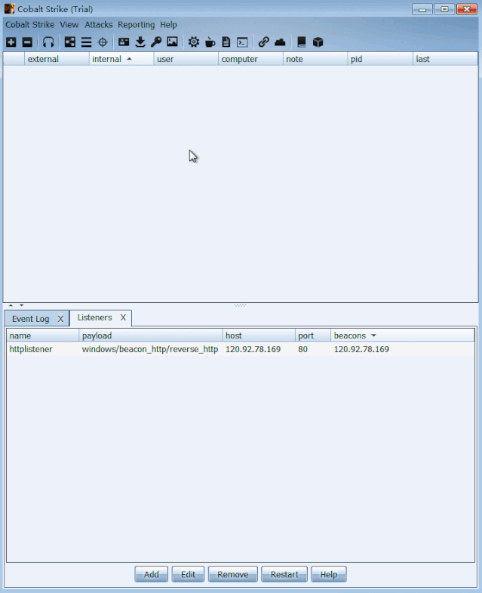Click the Edit listener button
482x593 pixels.
point(188,574)
